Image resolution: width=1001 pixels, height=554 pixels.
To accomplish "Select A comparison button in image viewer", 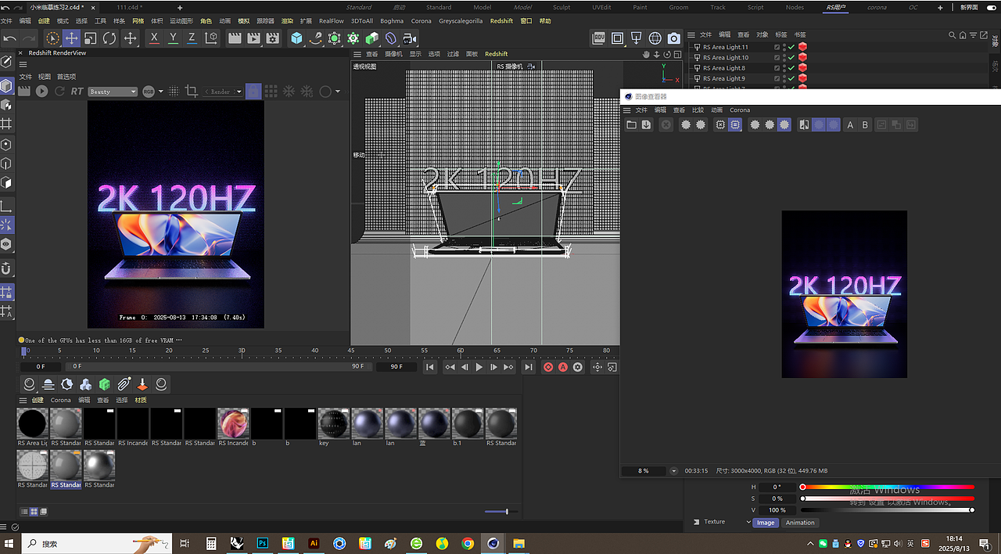I will tap(850, 124).
